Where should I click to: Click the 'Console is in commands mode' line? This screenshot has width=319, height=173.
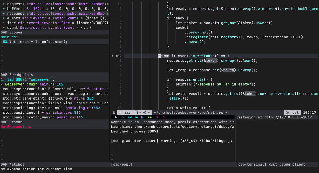coord(173,122)
